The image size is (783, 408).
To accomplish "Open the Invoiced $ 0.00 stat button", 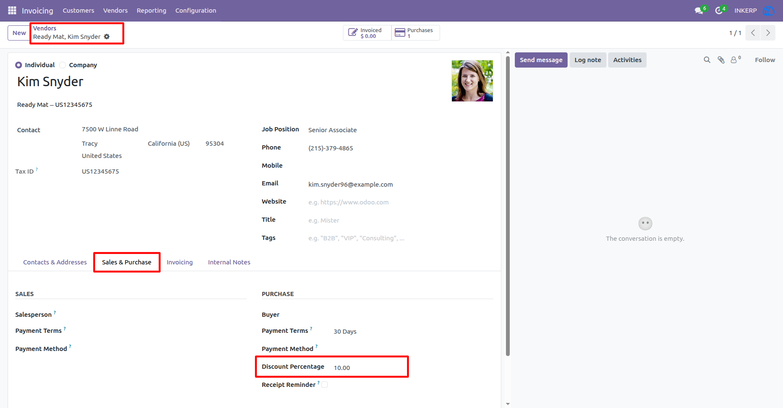I will coord(367,33).
